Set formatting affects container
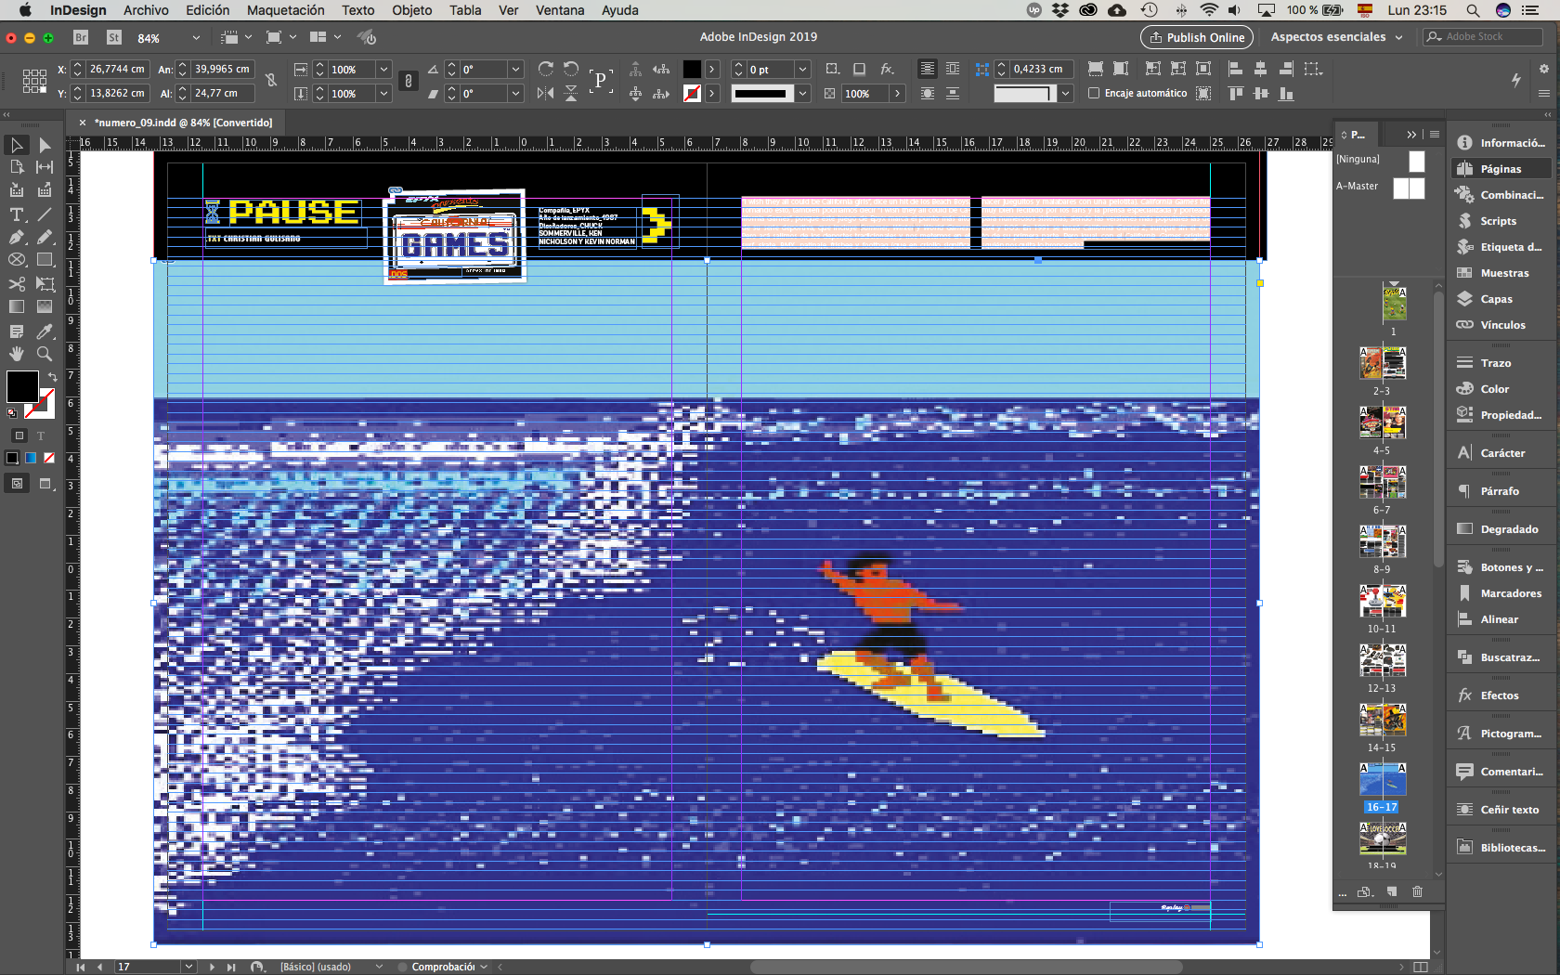1560x975 pixels. pos(19,435)
